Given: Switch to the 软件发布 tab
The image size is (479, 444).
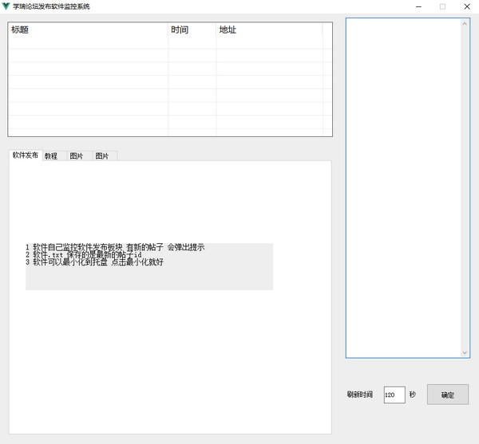Looking at the screenshot, I should tap(25, 155).
